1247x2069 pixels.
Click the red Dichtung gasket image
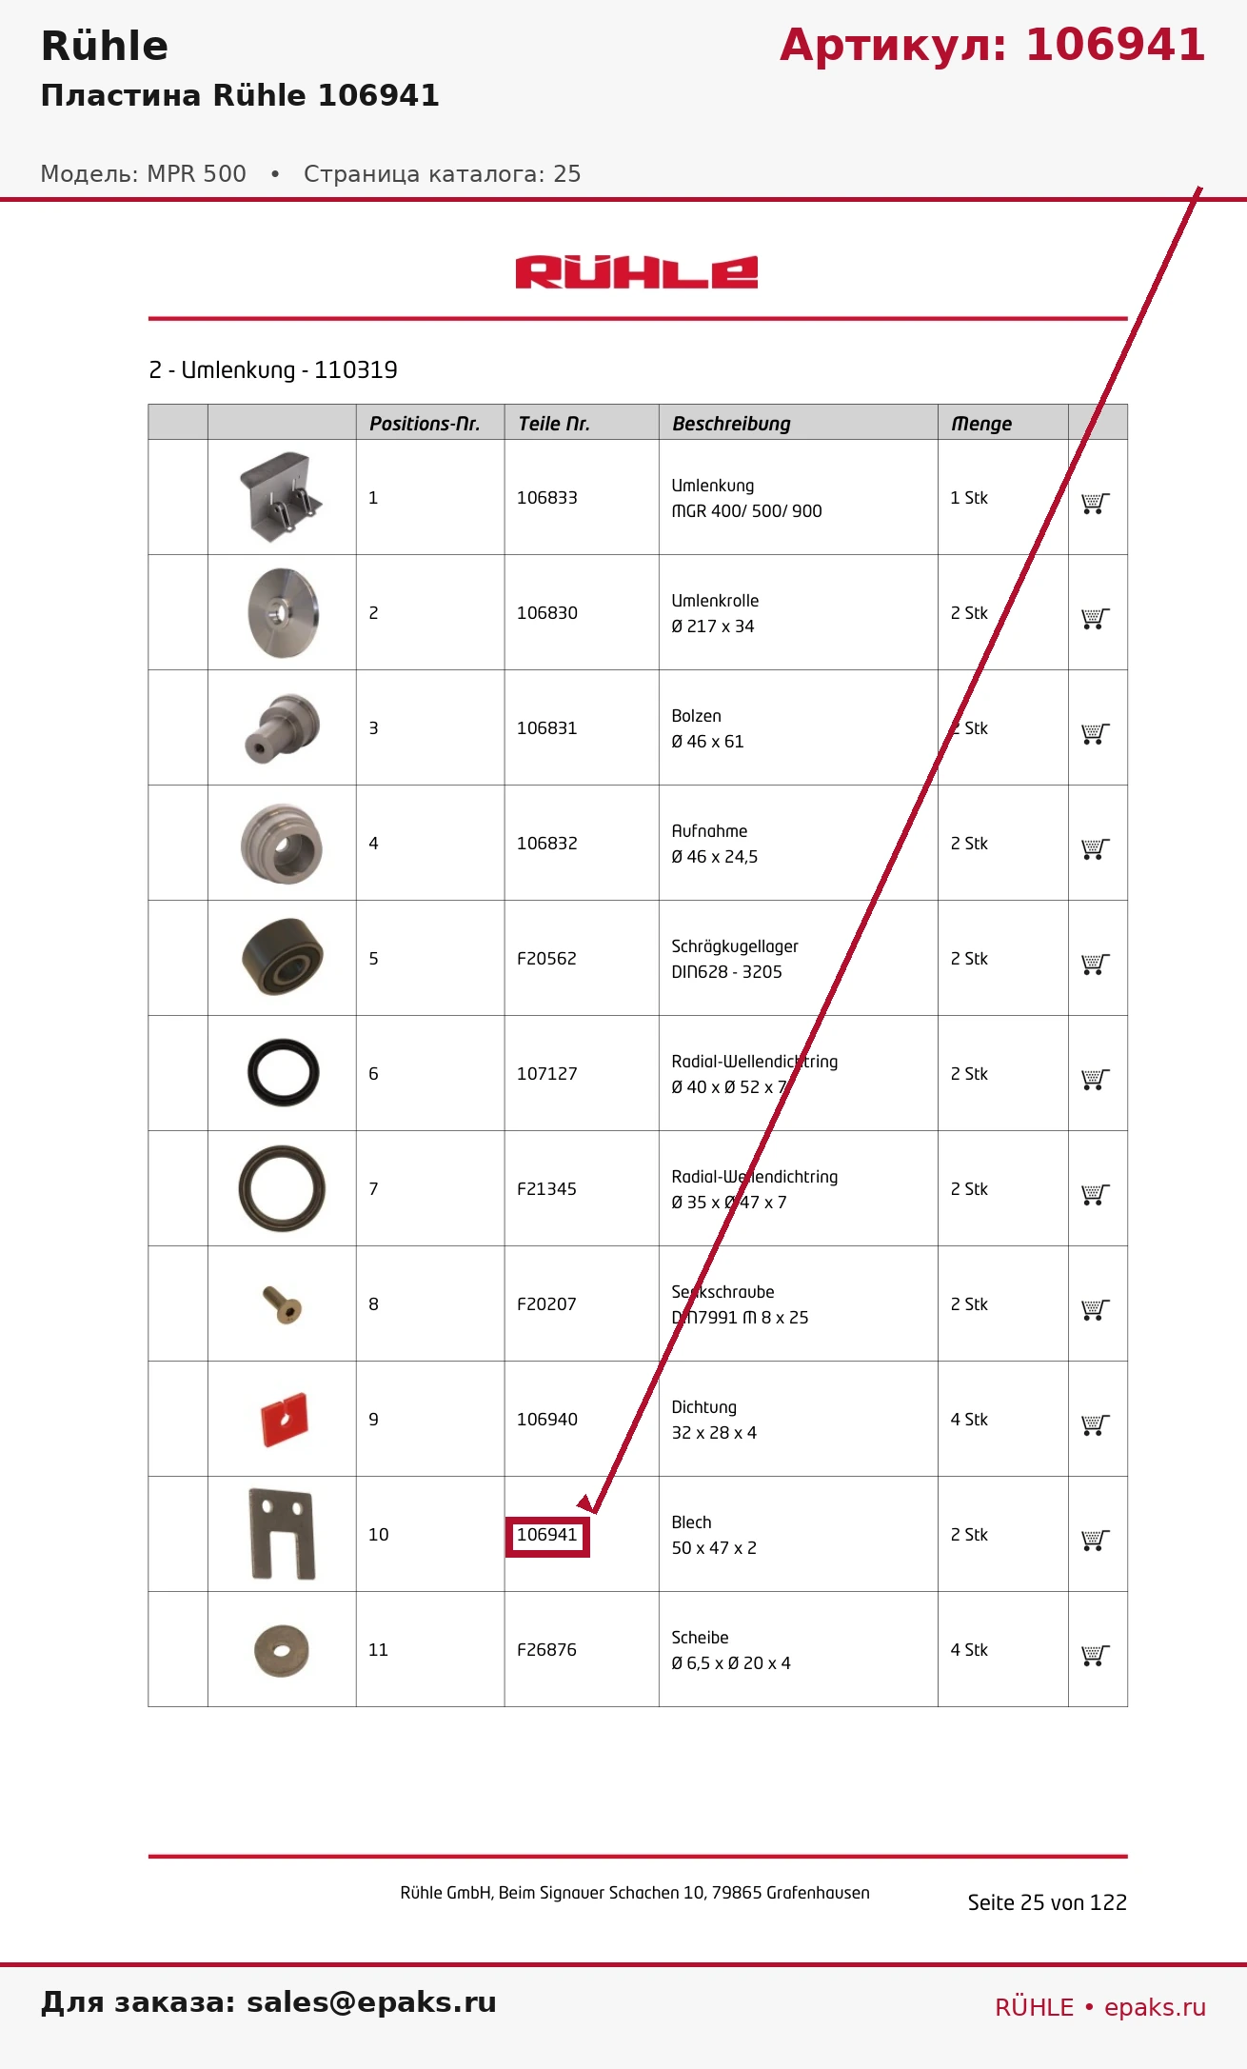tap(284, 1419)
